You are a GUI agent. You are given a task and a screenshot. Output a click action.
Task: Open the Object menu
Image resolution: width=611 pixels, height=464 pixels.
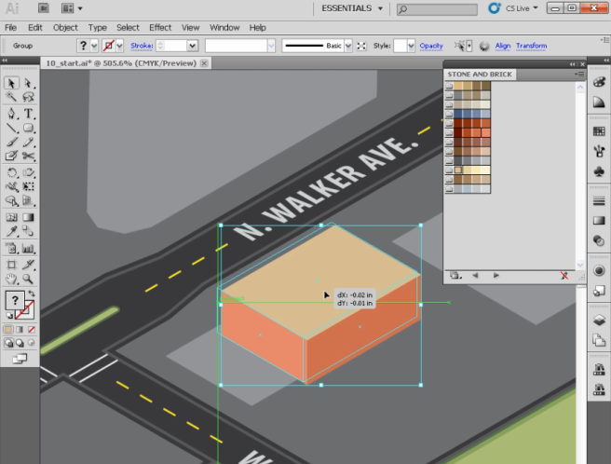tap(65, 28)
